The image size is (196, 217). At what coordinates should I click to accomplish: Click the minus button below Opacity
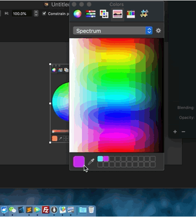pos(184,132)
